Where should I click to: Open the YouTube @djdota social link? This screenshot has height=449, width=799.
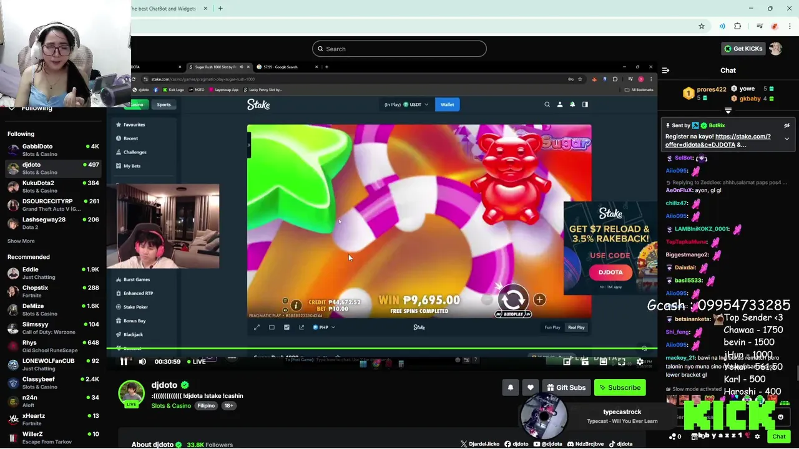(548, 444)
